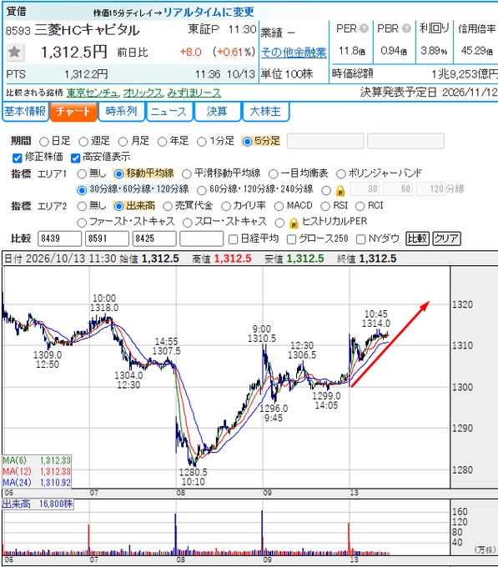Click comparison code field 8591
498x567 pixels.
[107, 238]
